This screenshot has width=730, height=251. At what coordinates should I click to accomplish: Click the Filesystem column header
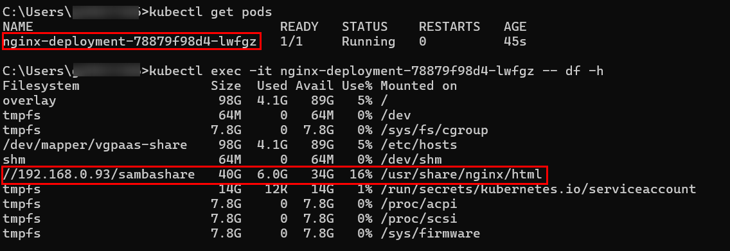click(41, 86)
